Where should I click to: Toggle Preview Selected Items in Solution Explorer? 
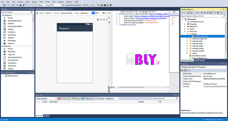(221, 13)
